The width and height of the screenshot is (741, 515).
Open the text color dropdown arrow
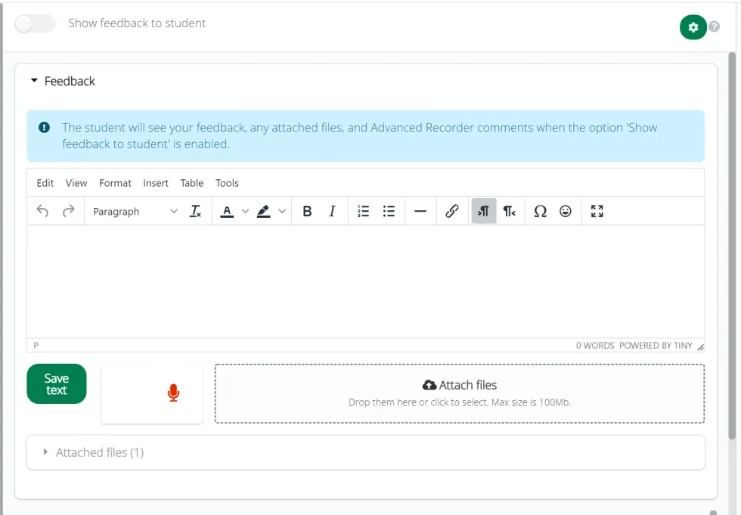245,212
